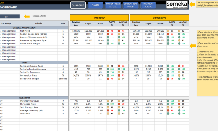Select the SALES group header row
218x131 pixels.
click(34, 63)
